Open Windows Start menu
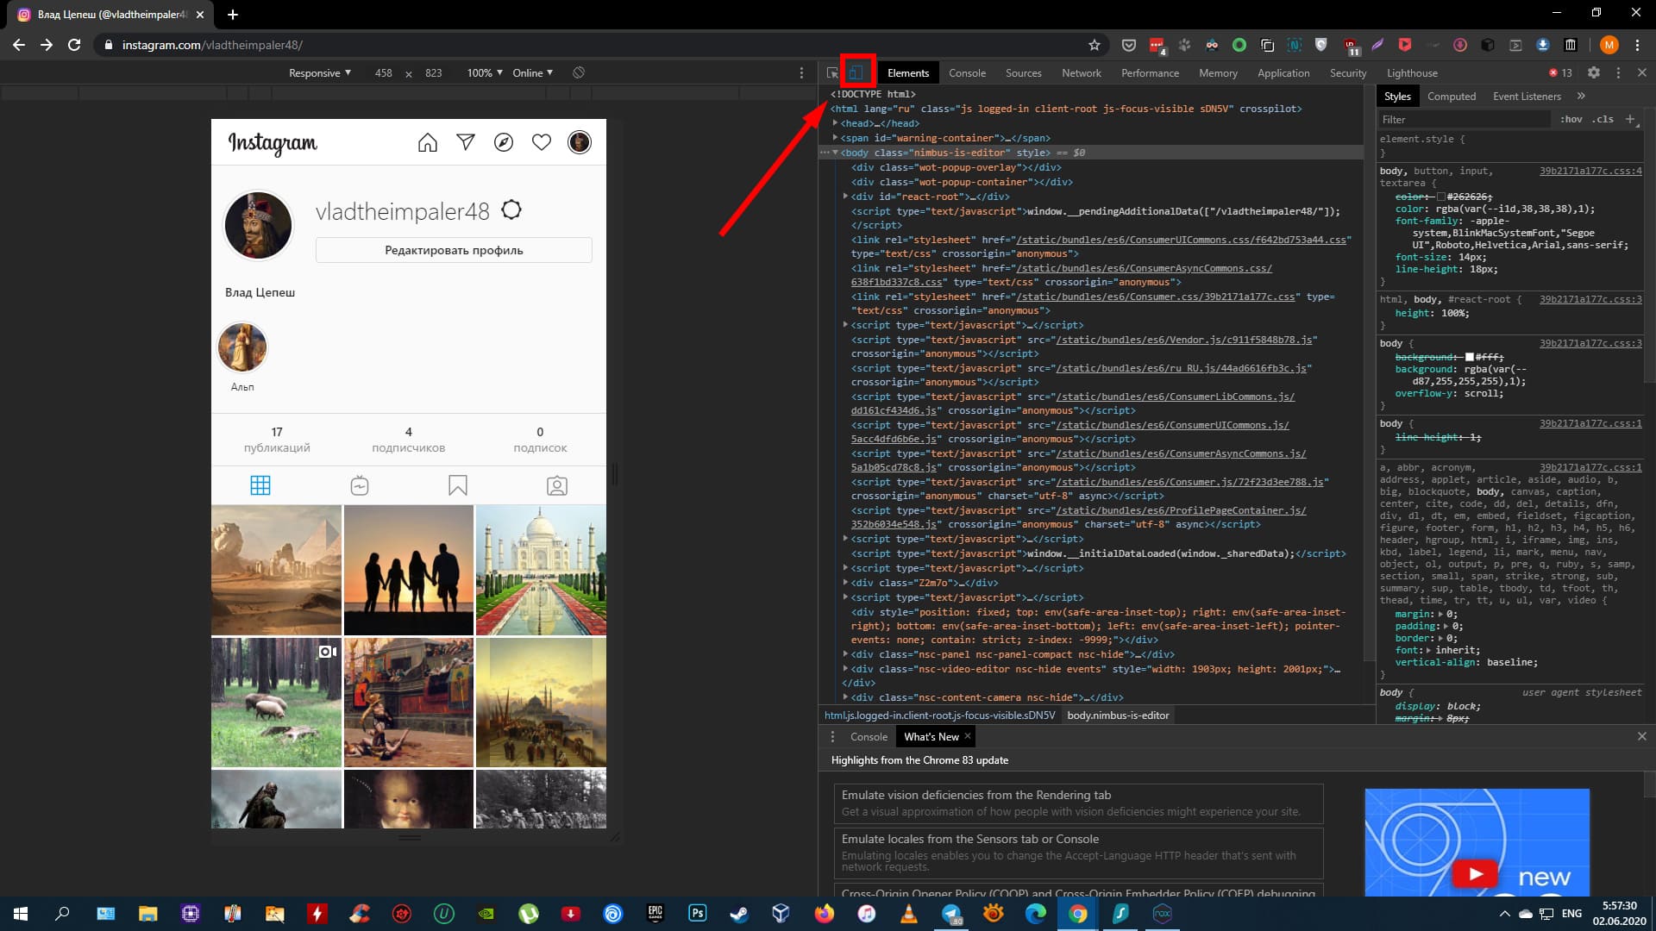The width and height of the screenshot is (1656, 931). [21, 913]
